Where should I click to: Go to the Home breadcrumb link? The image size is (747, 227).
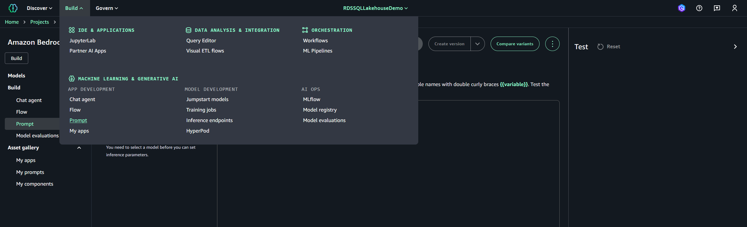click(x=12, y=22)
